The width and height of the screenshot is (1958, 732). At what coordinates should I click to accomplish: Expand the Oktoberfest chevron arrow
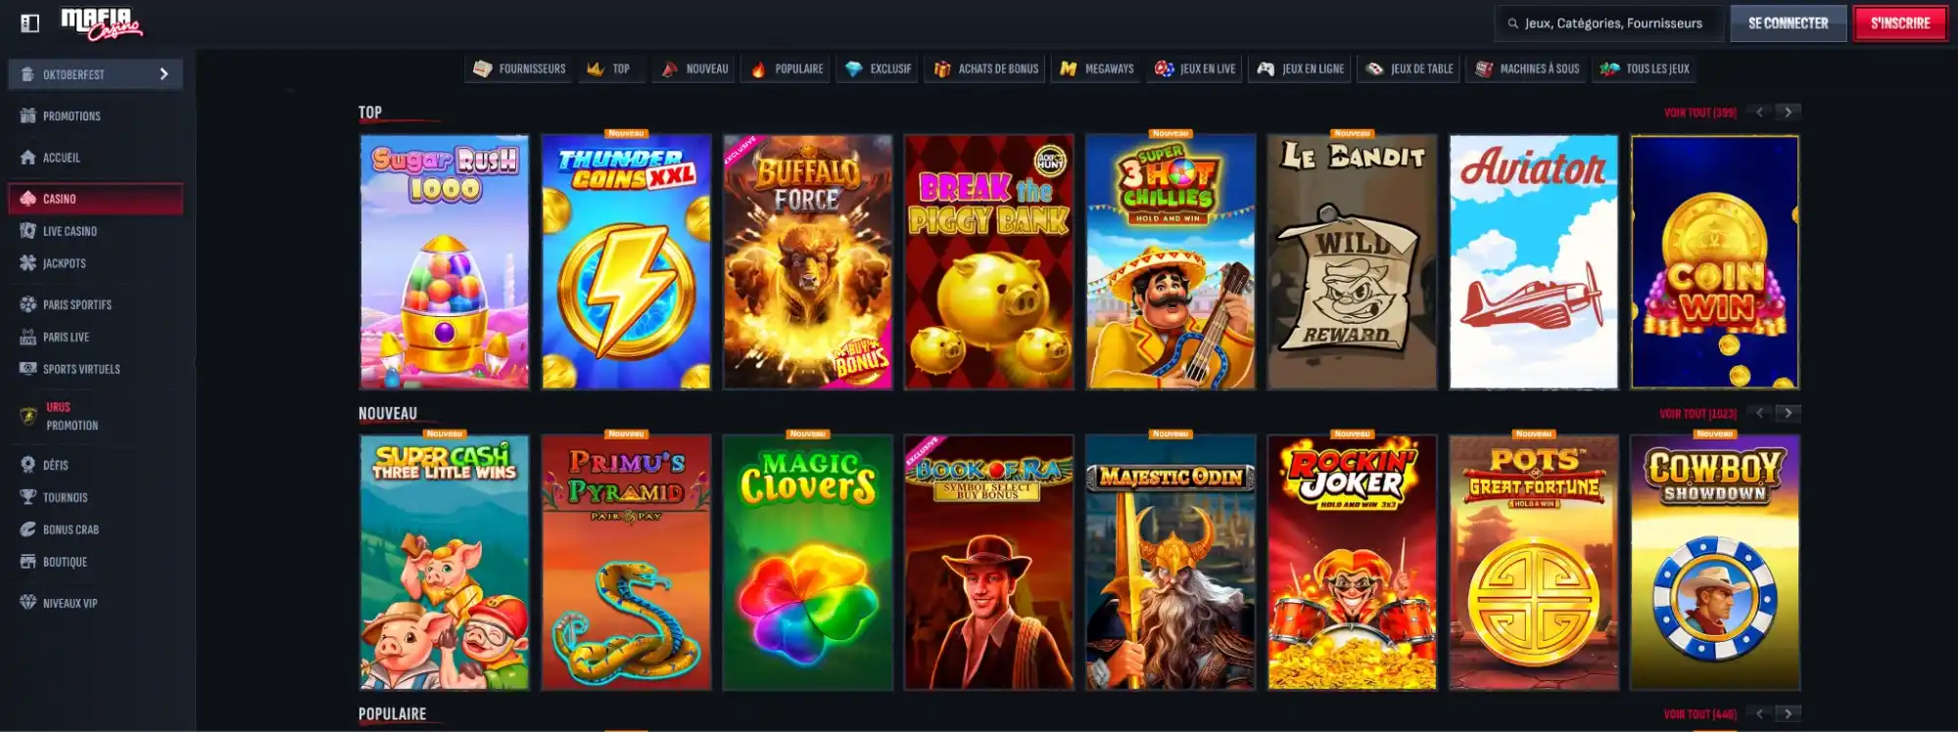[x=164, y=74]
